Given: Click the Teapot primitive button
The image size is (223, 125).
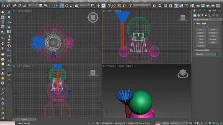Looking at the screenshot, I should 201,42.
